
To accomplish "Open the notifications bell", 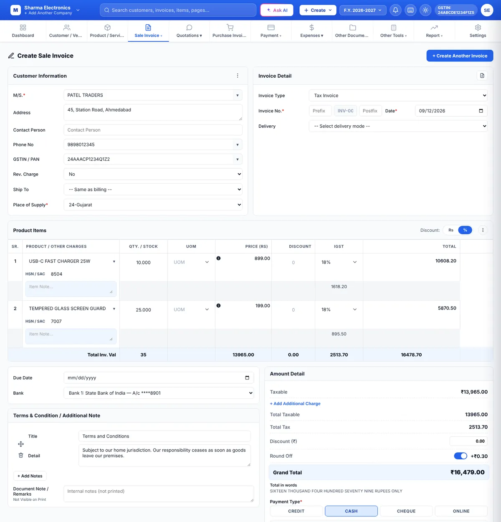I will pyautogui.click(x=395, y=10).
